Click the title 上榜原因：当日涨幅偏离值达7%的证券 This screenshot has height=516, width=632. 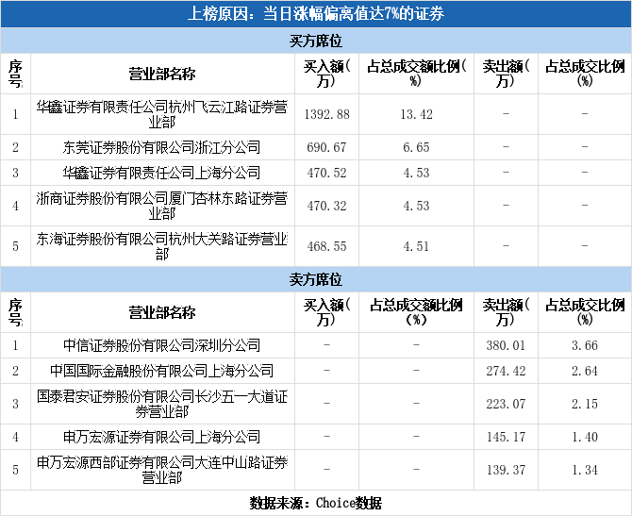pos(316,14)
